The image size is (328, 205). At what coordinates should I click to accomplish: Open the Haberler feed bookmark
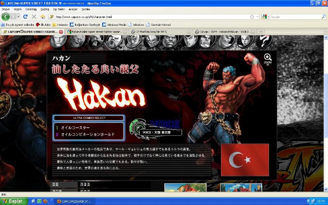click(x=60, y=25)
